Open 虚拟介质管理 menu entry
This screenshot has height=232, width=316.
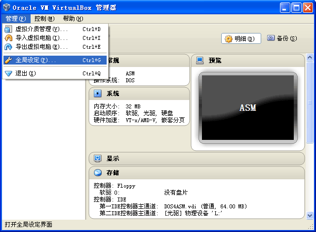55,29
